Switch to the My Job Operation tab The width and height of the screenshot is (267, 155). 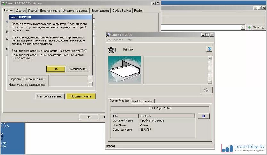(x=143, y=101)
